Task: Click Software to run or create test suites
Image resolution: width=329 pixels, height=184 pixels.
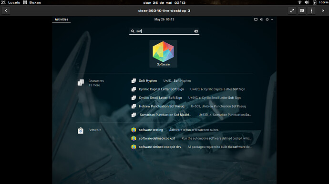Action: pyautogui.click(x=194, y=130)
